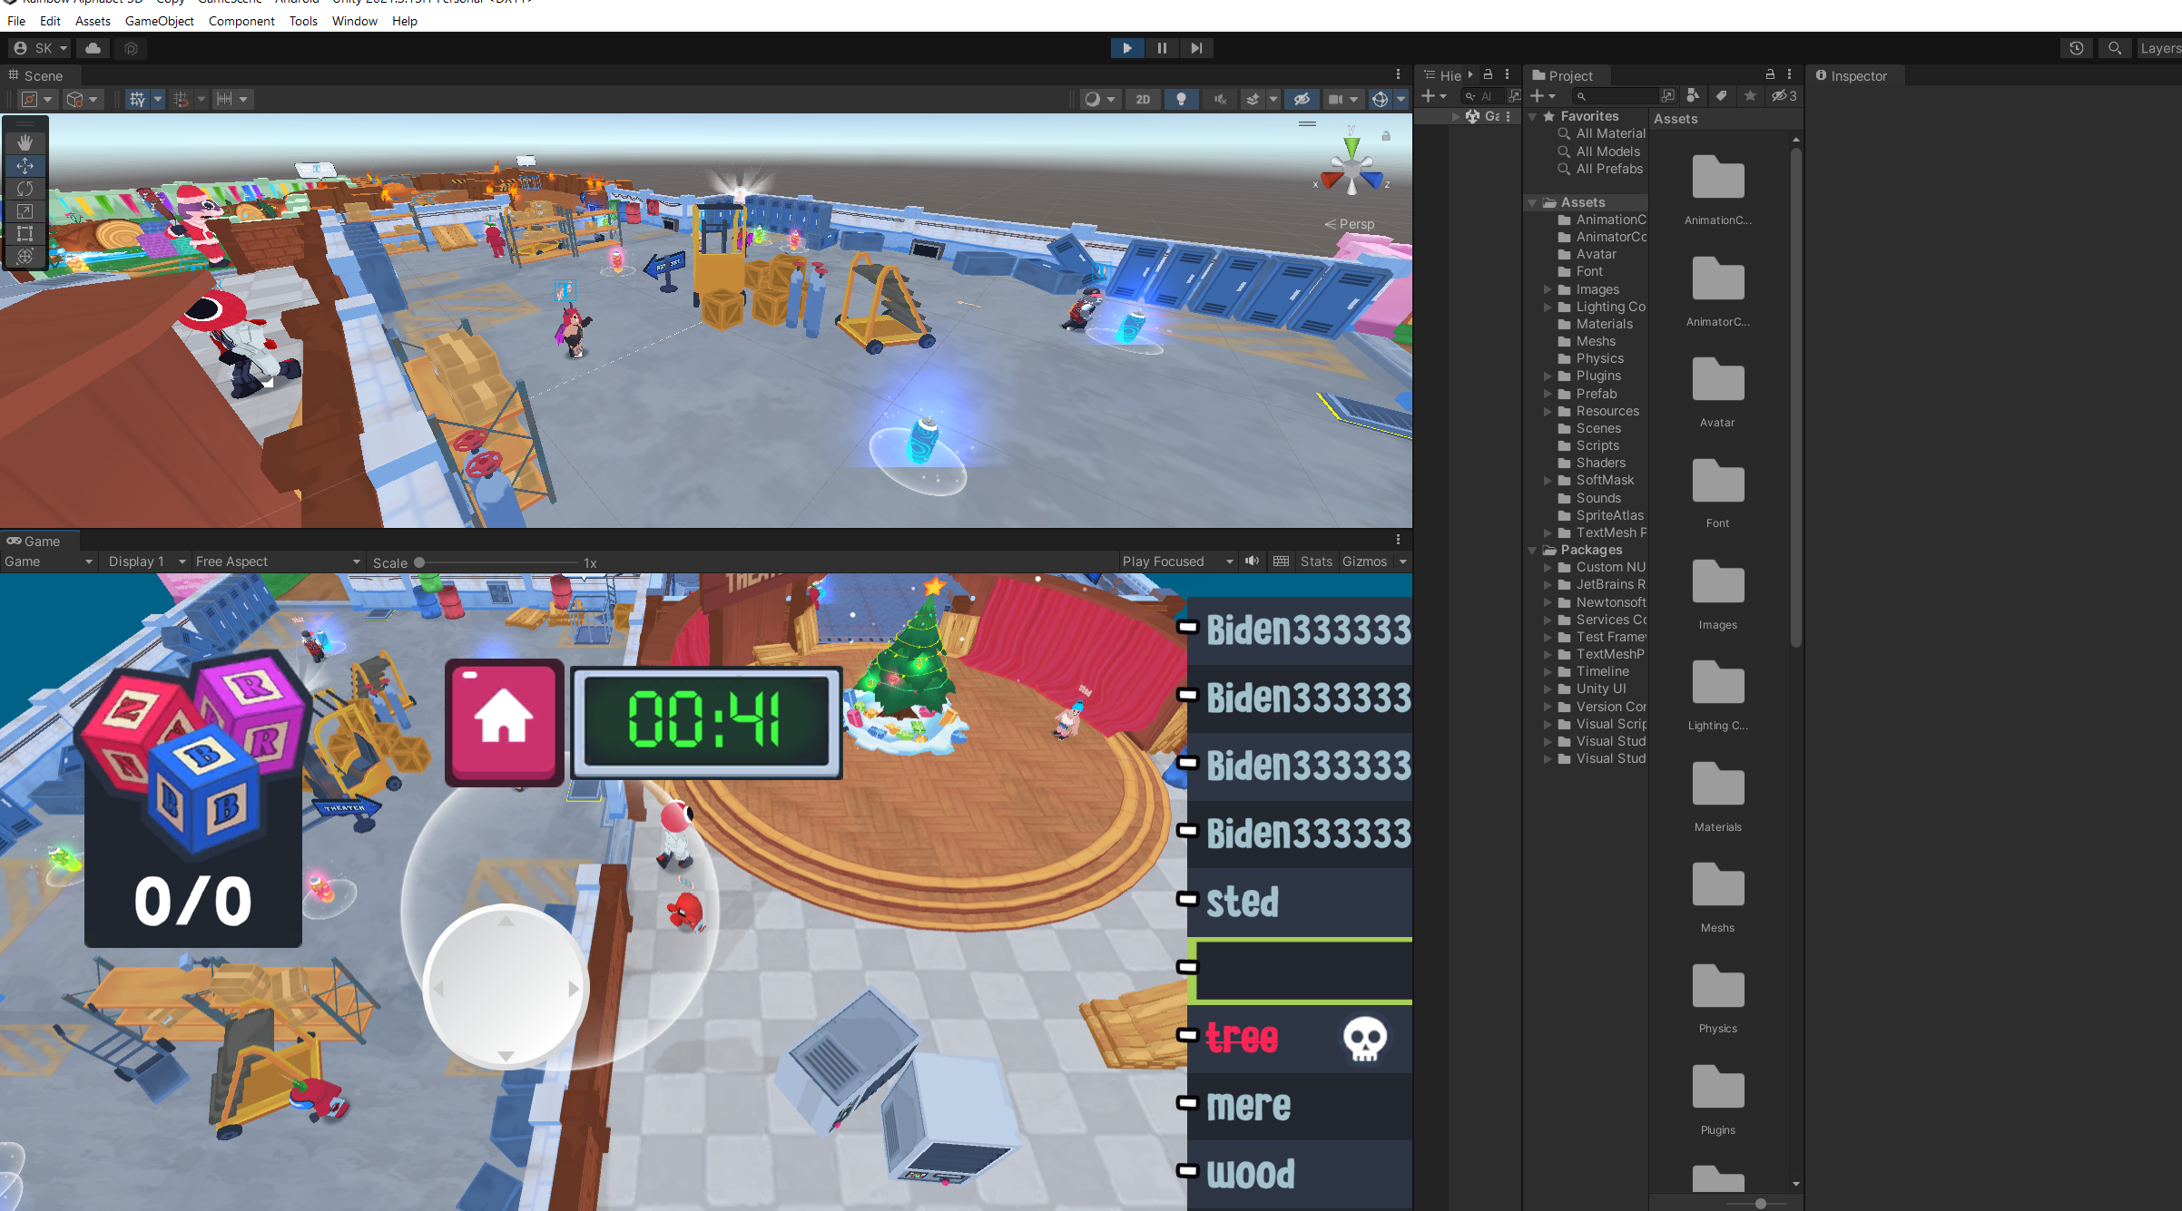This screenshot has height=1211, width=2182.
Task: Open the Window menu
Action: coord(355,21)
